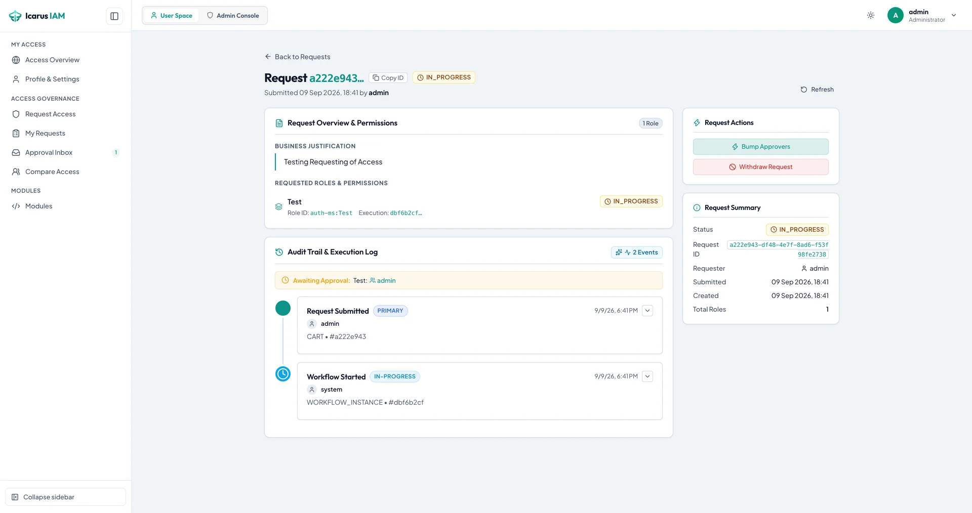
Task: Open Access Overview in sidebar
Action: 65,60
